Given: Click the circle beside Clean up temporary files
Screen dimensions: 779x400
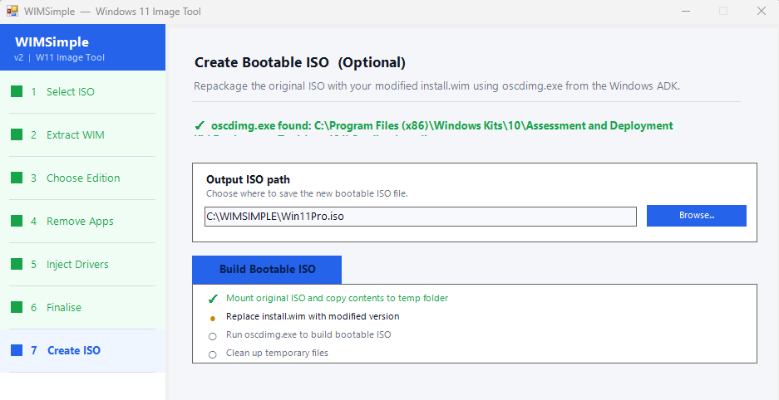Looking at the screenshot, I should [x=213, y=354].
